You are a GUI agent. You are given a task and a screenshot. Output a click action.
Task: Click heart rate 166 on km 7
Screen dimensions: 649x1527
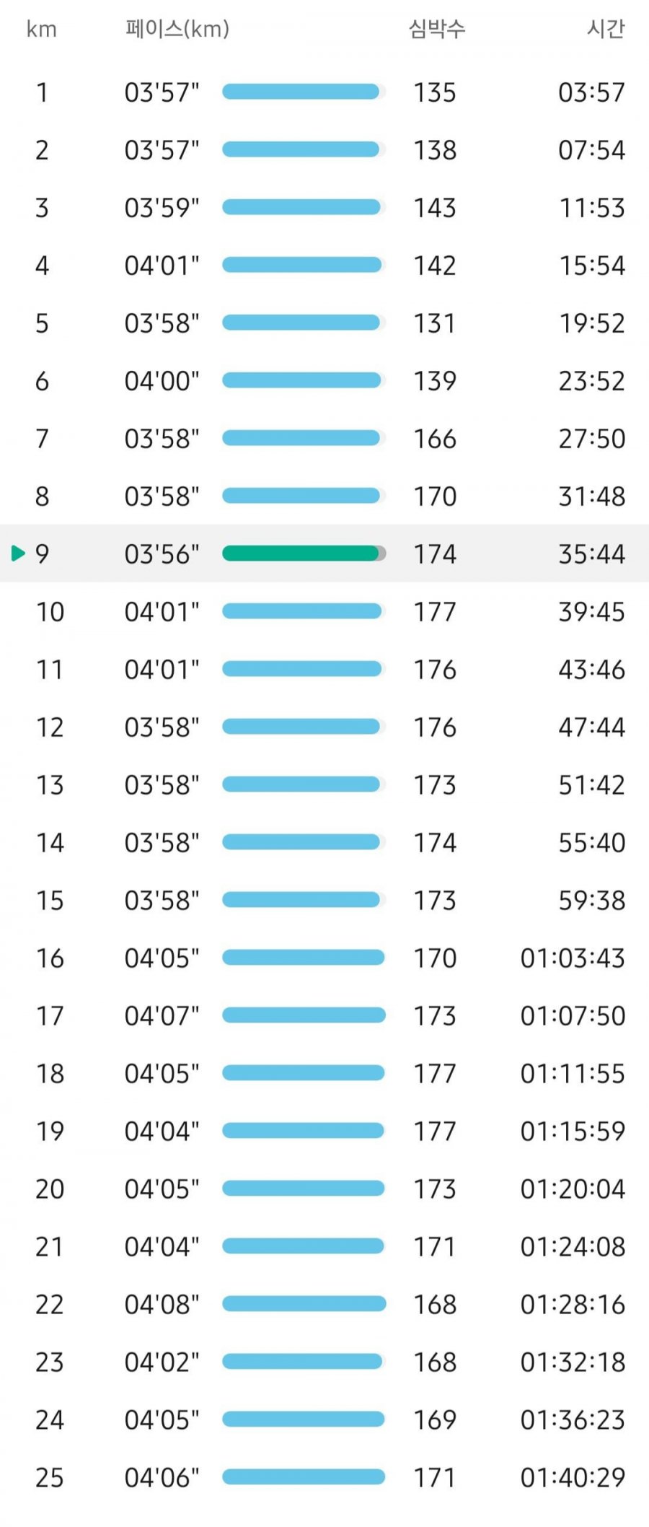click(x=435, y=438)
